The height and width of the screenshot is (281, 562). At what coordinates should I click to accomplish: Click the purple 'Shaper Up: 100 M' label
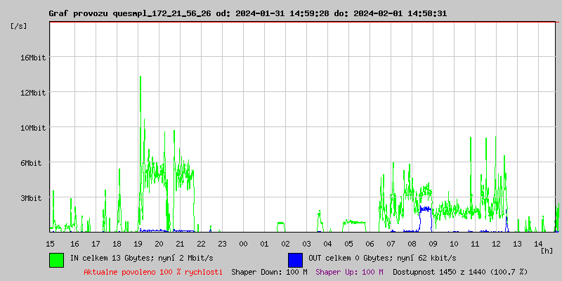coord(349,272)
